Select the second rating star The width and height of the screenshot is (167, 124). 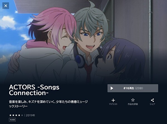(13, 115)
